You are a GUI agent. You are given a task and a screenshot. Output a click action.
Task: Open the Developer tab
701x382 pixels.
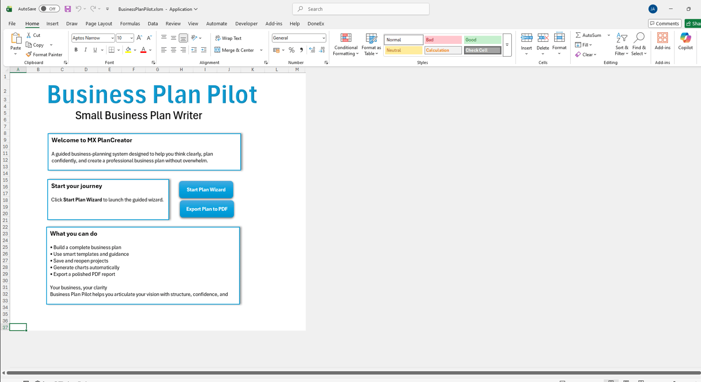pos(246,23)
